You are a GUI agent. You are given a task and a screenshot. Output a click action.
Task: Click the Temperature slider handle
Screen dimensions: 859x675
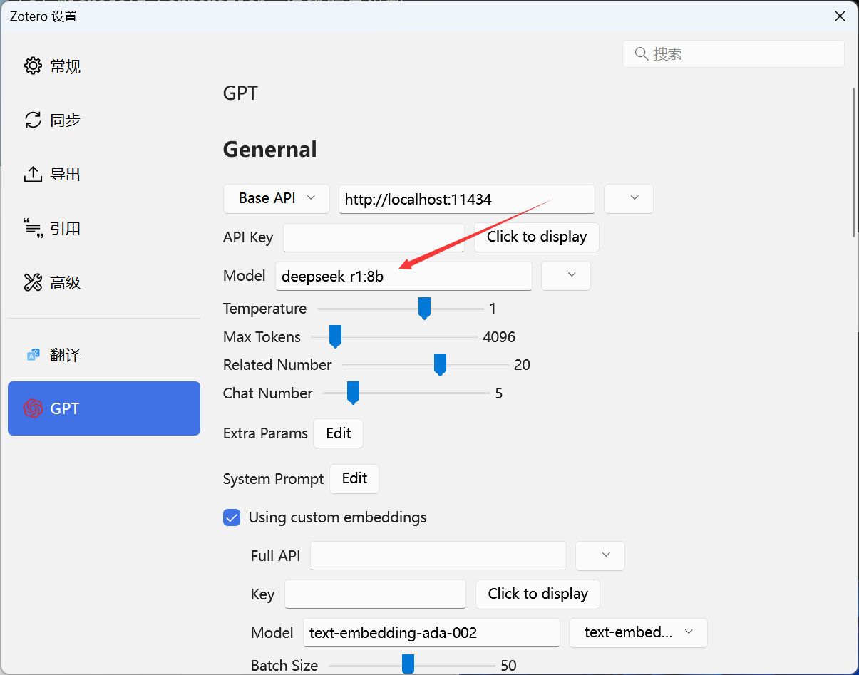click(424, 309)
